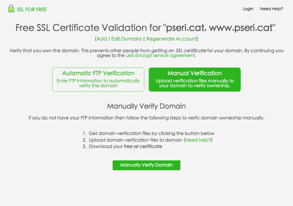Click the 'If you do not have your FTP information' paragraph
Image resolution: width=293 pixels, height=206 pixels.
pos(146,118)
